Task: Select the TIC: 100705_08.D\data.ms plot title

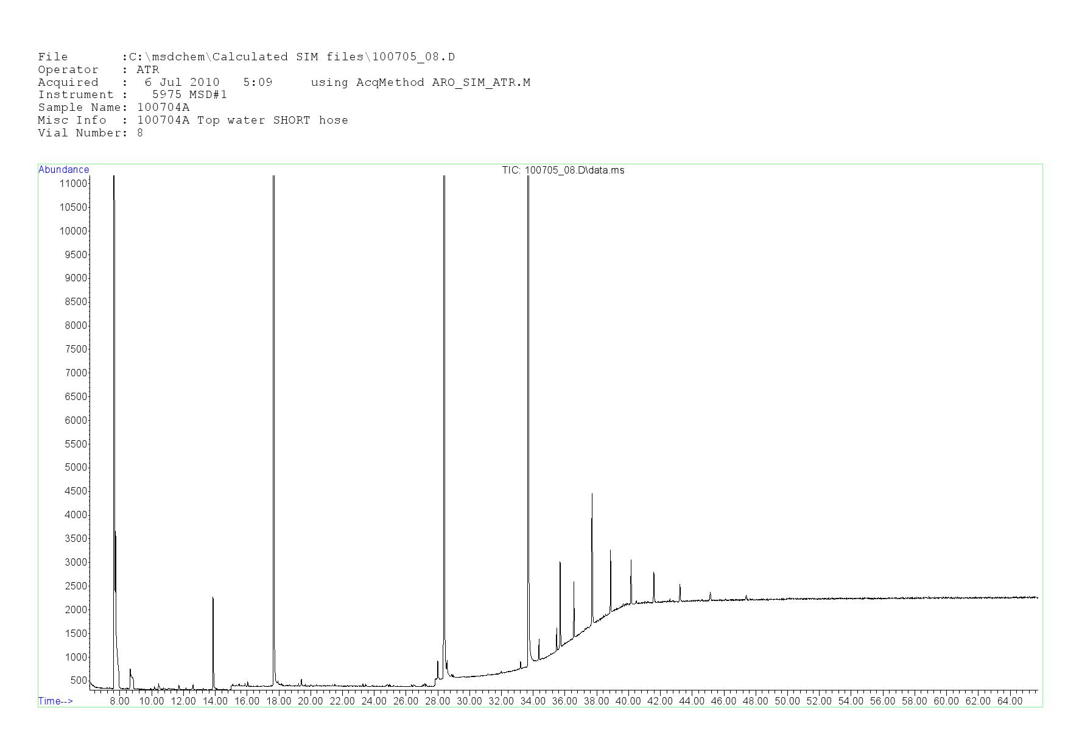Action: (563, 170)
